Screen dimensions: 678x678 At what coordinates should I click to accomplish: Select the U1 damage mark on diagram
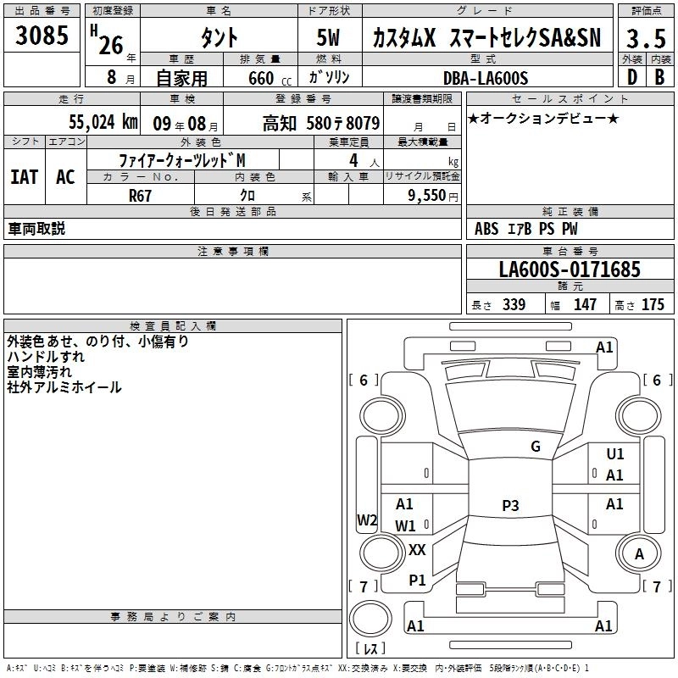coord(615,454)
